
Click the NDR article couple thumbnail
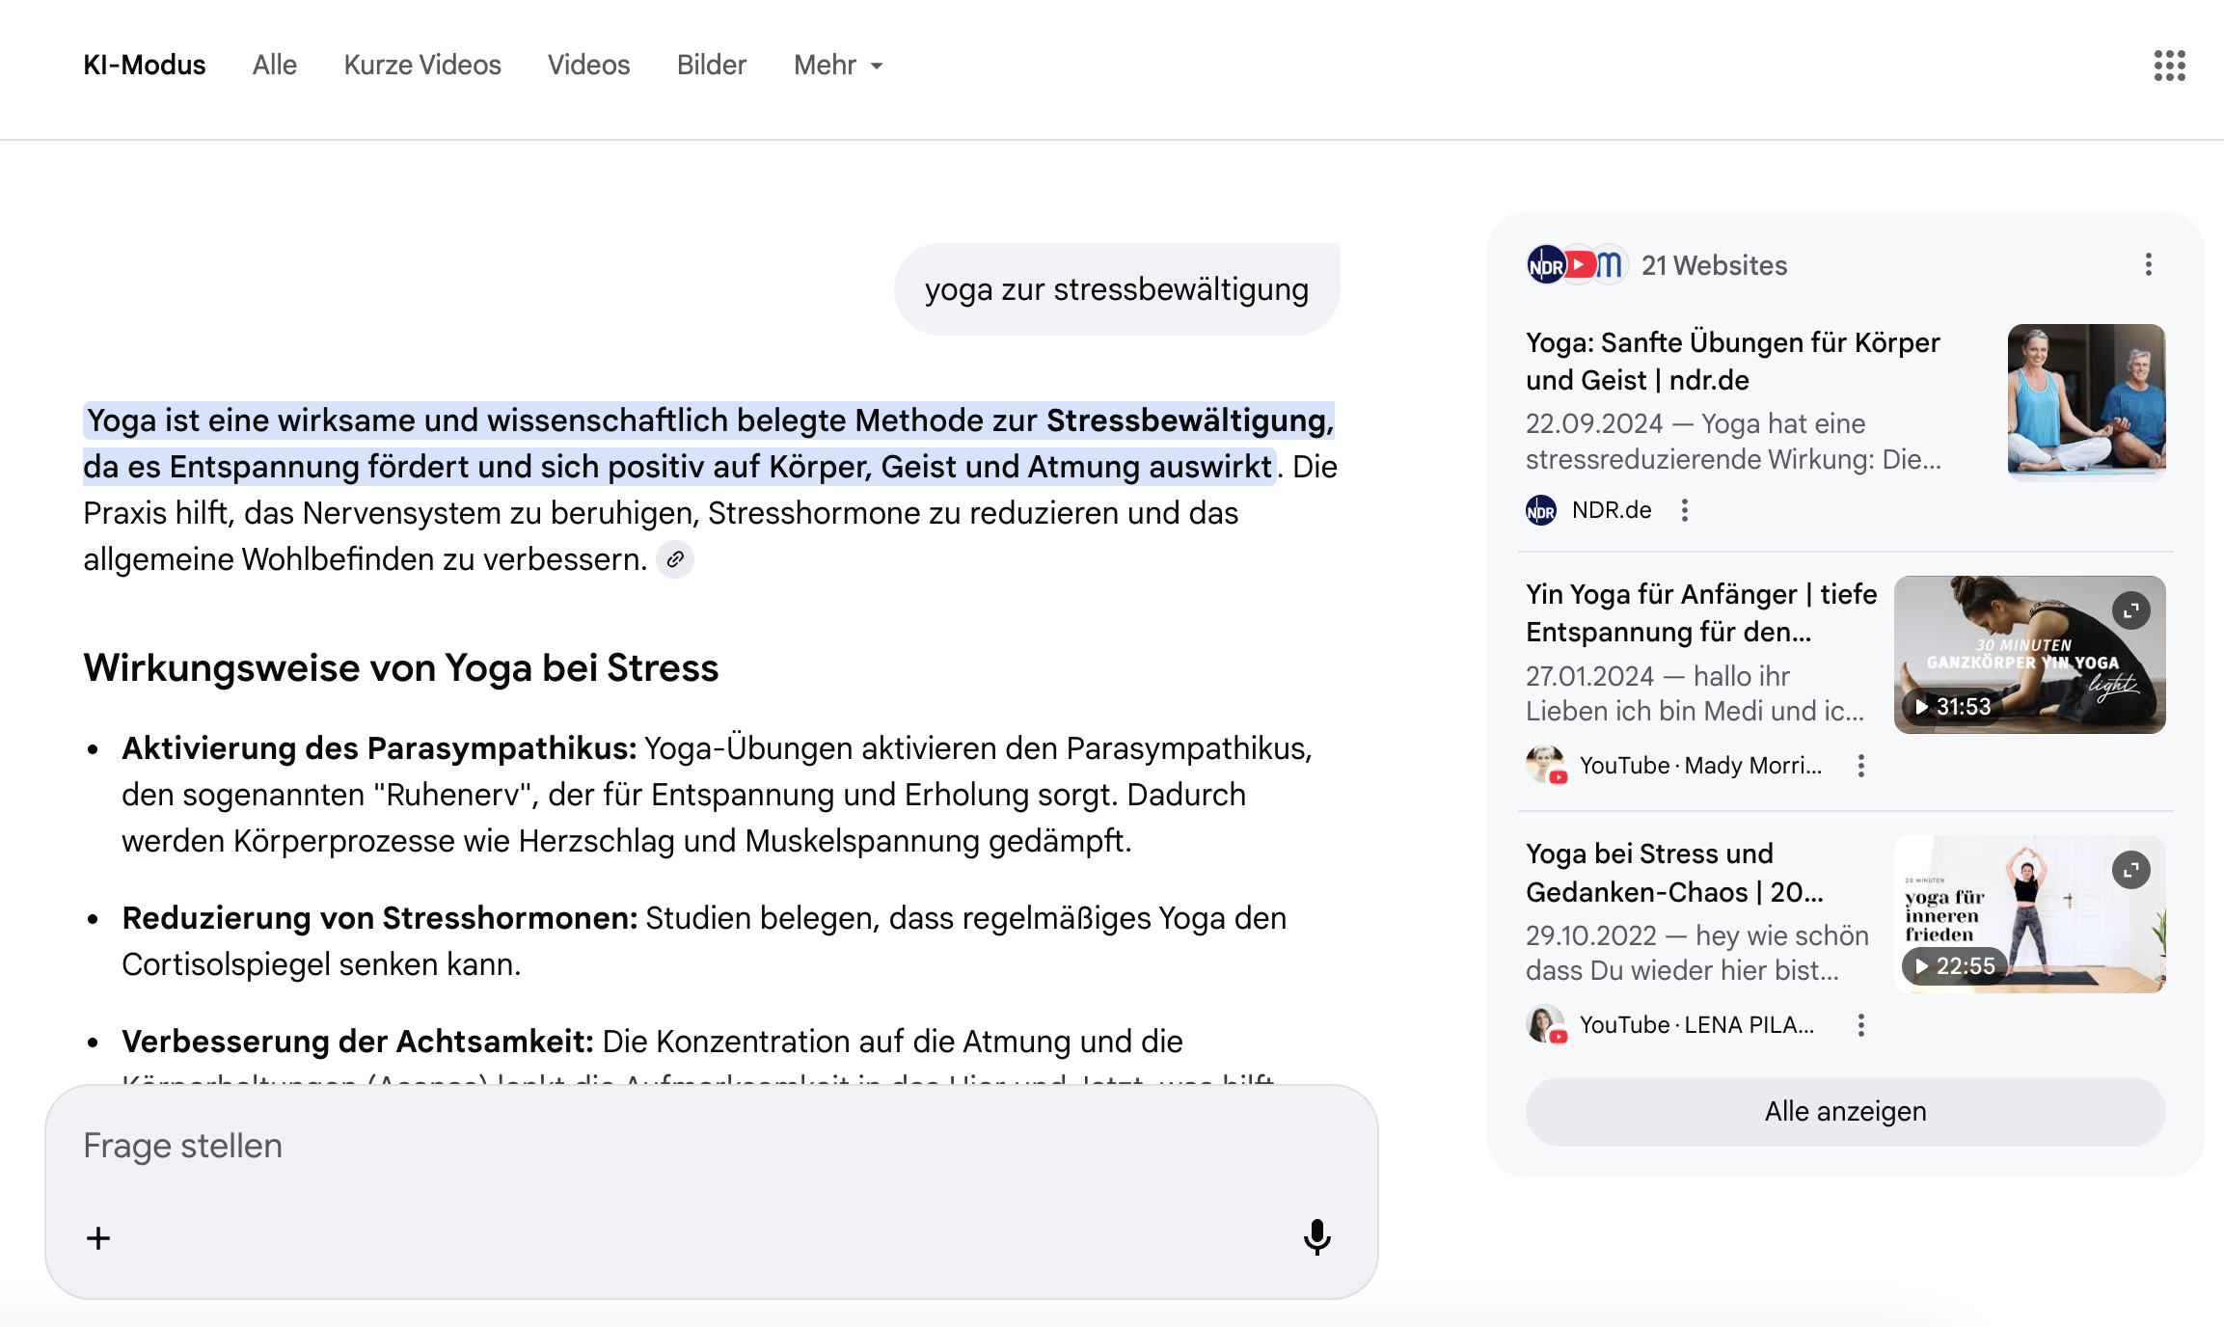(2085, 401)
